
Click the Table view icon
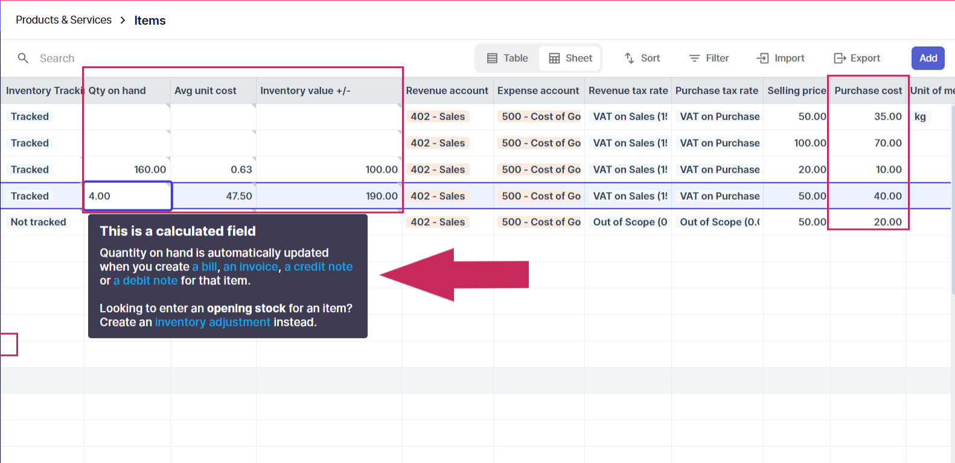pyautogui.click(x=492, y=58)
